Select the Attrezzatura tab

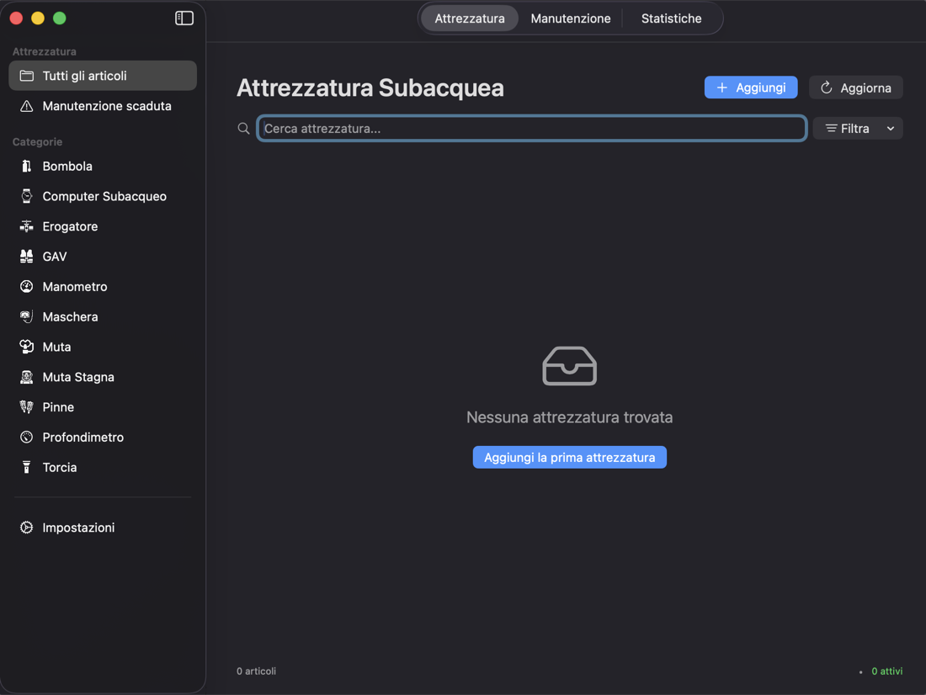(x=470, y=19)
